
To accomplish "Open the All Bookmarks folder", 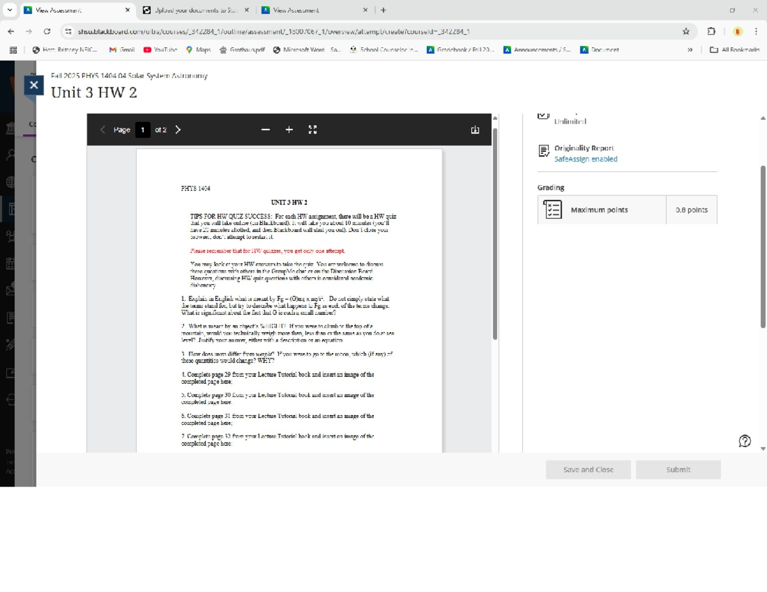I will click(x=735, y=50).
